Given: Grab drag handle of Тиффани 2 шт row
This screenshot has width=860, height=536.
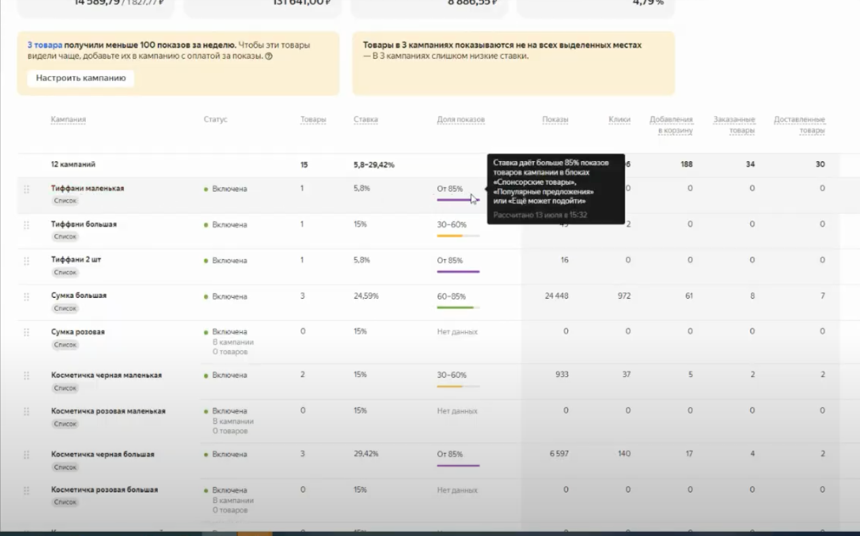Looking at the screenshot, I should pyautogui.click(x=27, y=261).
